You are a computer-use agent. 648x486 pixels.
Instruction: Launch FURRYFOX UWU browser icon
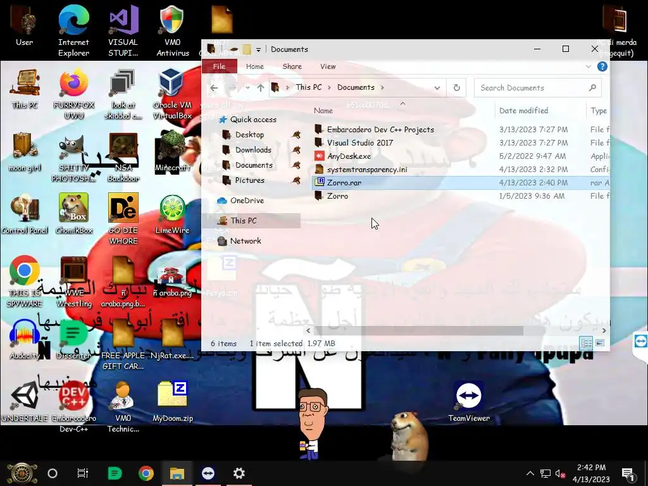click(x=73, y=94)
